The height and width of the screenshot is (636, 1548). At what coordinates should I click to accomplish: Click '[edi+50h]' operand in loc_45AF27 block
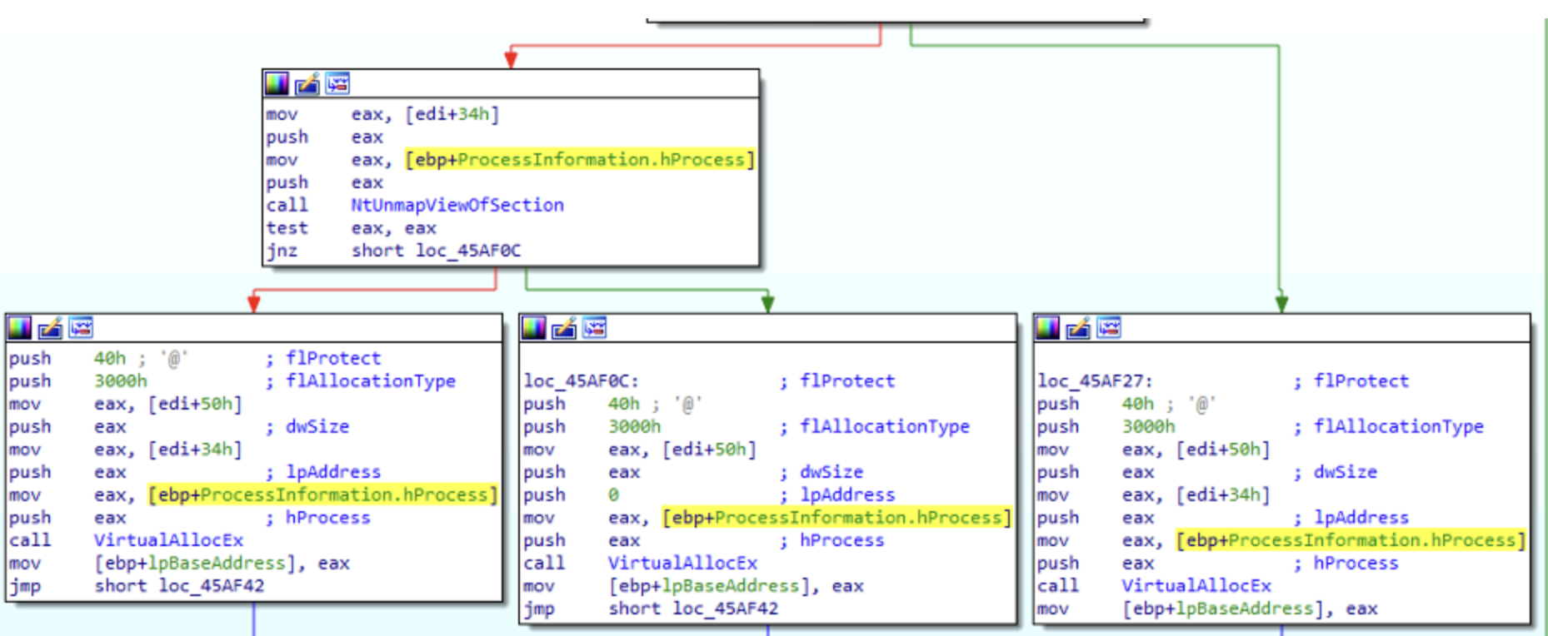point(1223,450)
